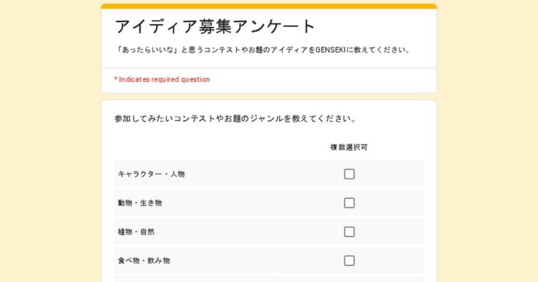Click the form description mentioning GENSEKI
Image resolution: width=538 pixels, height=282 pixels.
(263, 50)
